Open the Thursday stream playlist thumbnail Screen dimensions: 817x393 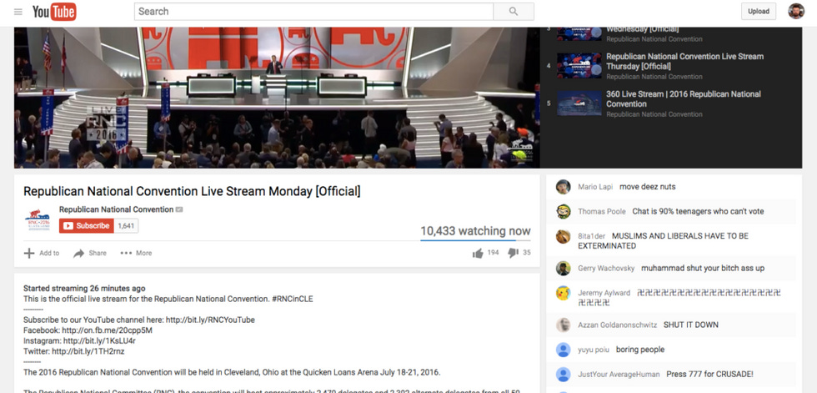point(579,66)
